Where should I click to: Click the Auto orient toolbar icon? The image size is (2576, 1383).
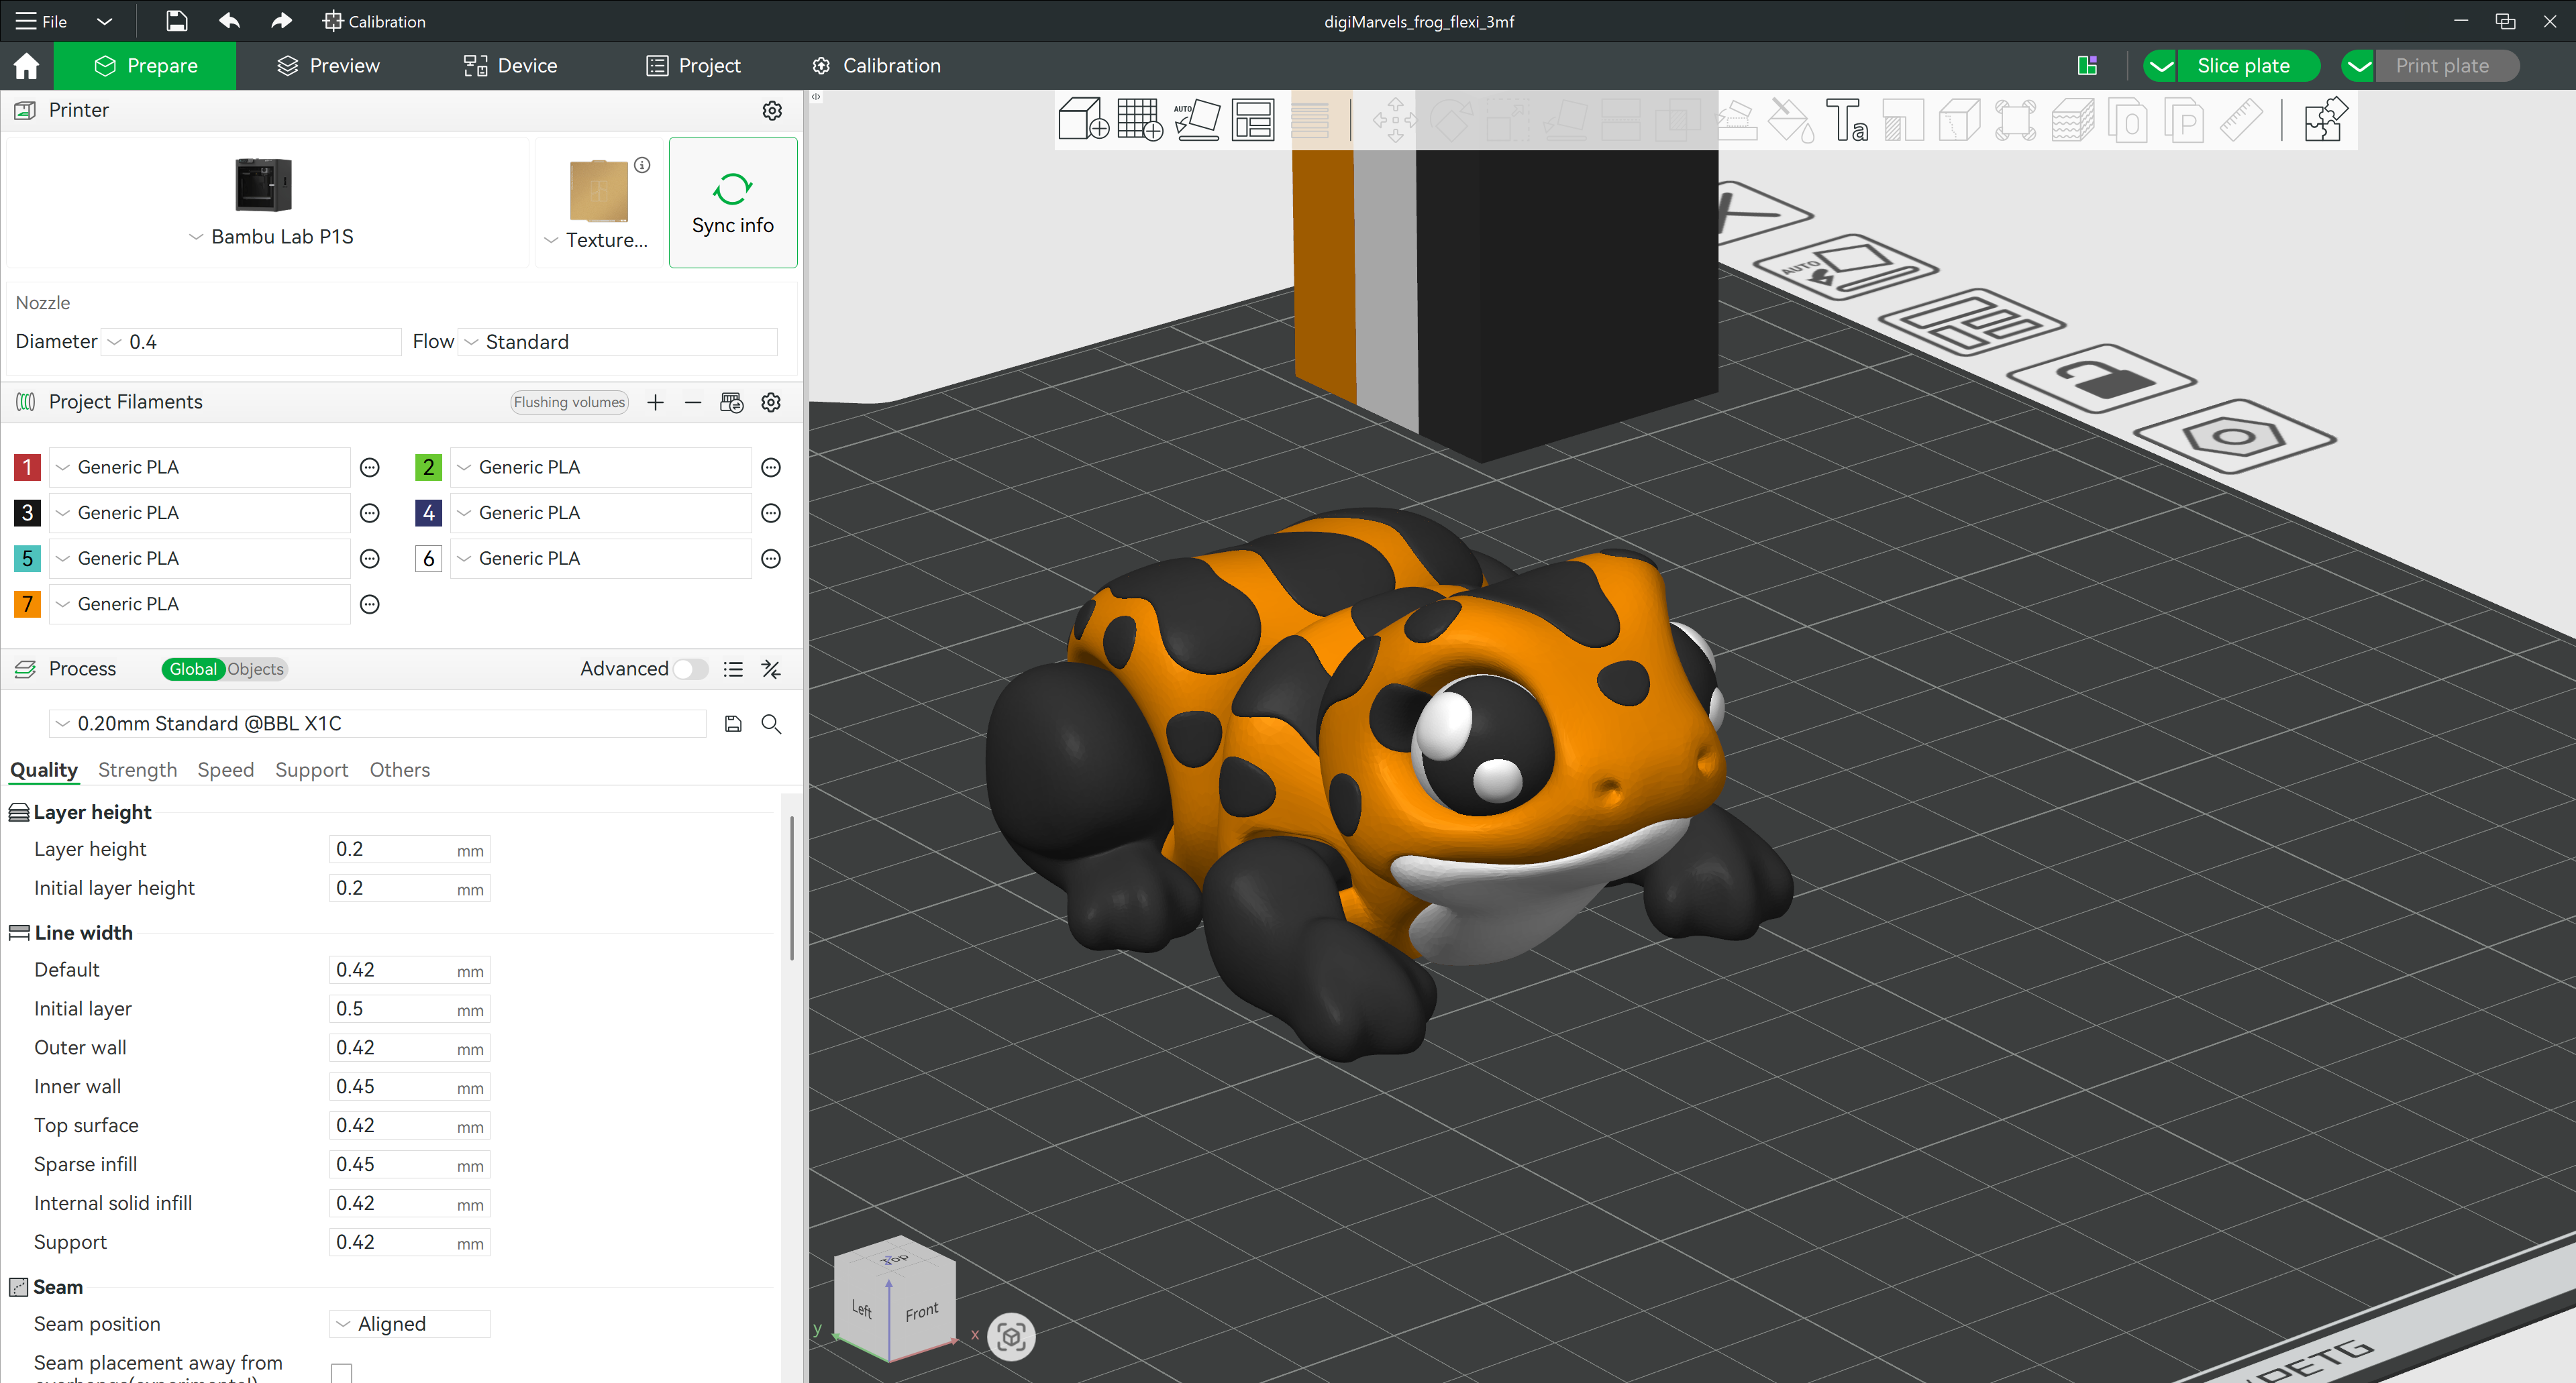click(1196, 120)
